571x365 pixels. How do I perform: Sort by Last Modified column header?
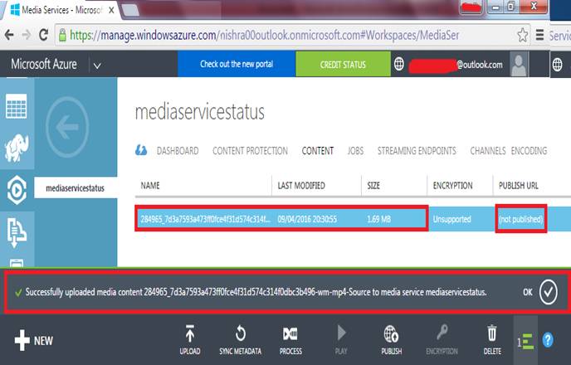pyautogui.click(x=301, y=186)
